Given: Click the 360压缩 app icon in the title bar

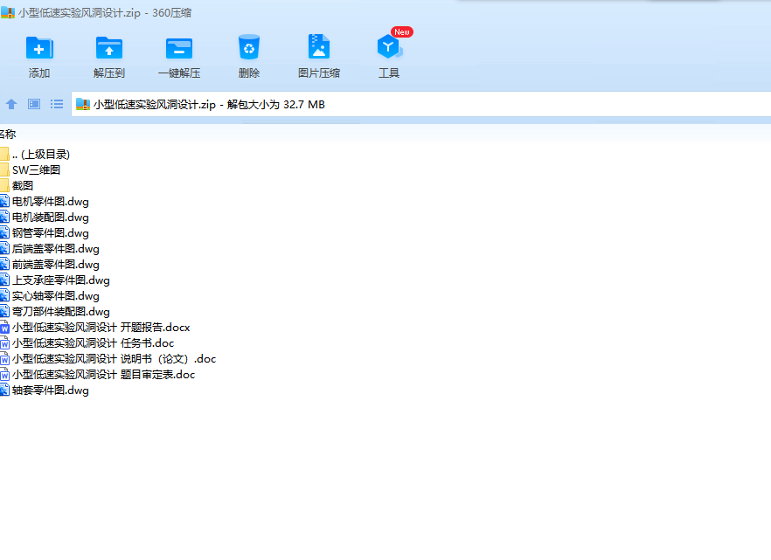Looking at the screenshot, I should coord(7,12).
